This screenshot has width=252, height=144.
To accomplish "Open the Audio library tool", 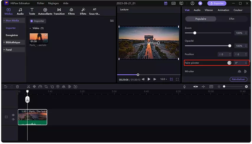I will 20,11.
